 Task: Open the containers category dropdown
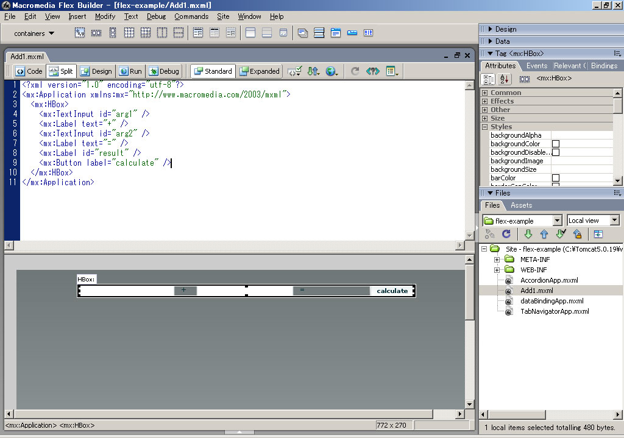click(34, 34)
